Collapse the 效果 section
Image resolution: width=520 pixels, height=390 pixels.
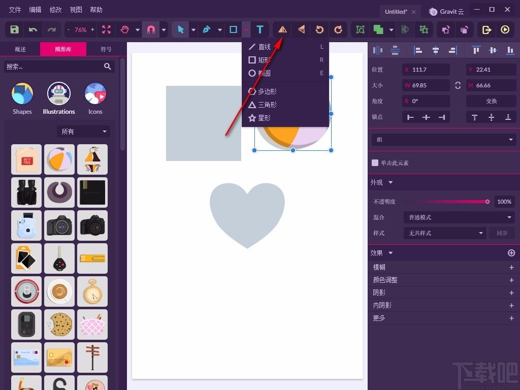391,253
